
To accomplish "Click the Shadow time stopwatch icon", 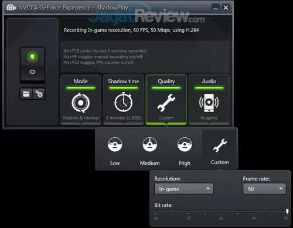I will [x=124, y=102].
